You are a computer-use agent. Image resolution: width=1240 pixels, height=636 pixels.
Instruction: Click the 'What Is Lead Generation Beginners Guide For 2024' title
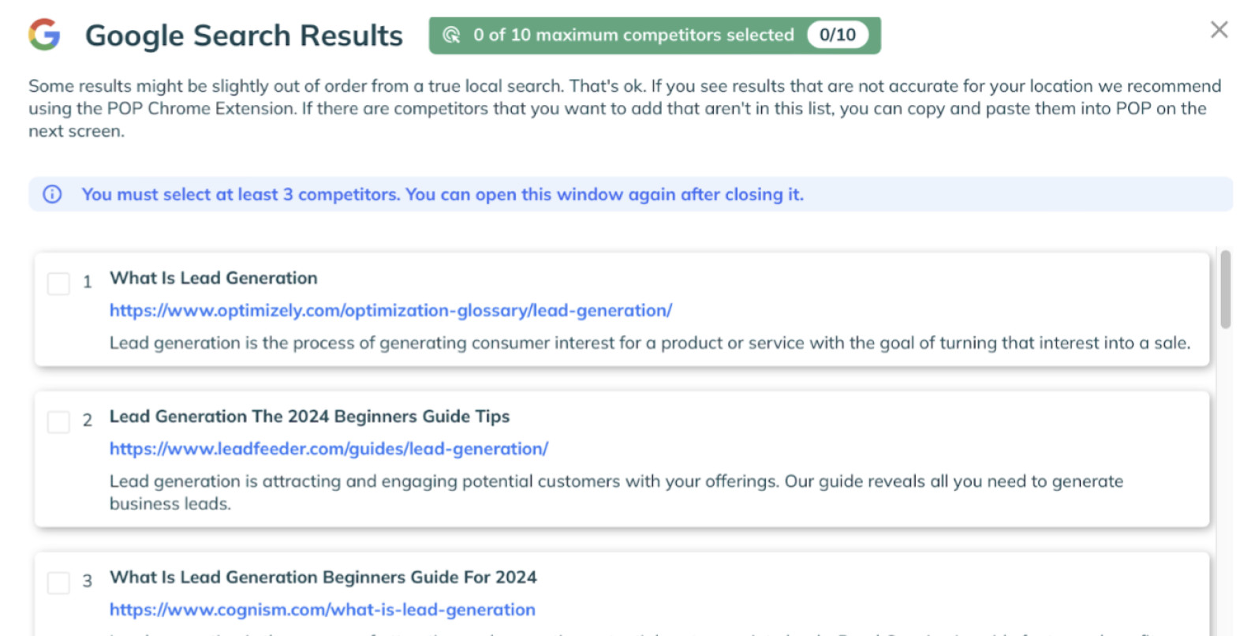pyautogui.click(x=323, y=577)
